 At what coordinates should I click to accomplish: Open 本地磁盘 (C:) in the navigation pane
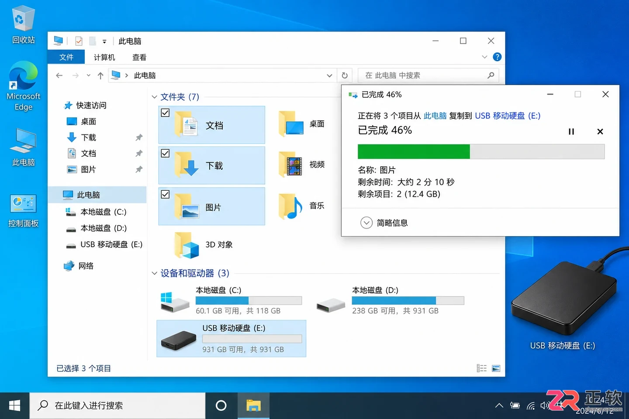(96, 212)
